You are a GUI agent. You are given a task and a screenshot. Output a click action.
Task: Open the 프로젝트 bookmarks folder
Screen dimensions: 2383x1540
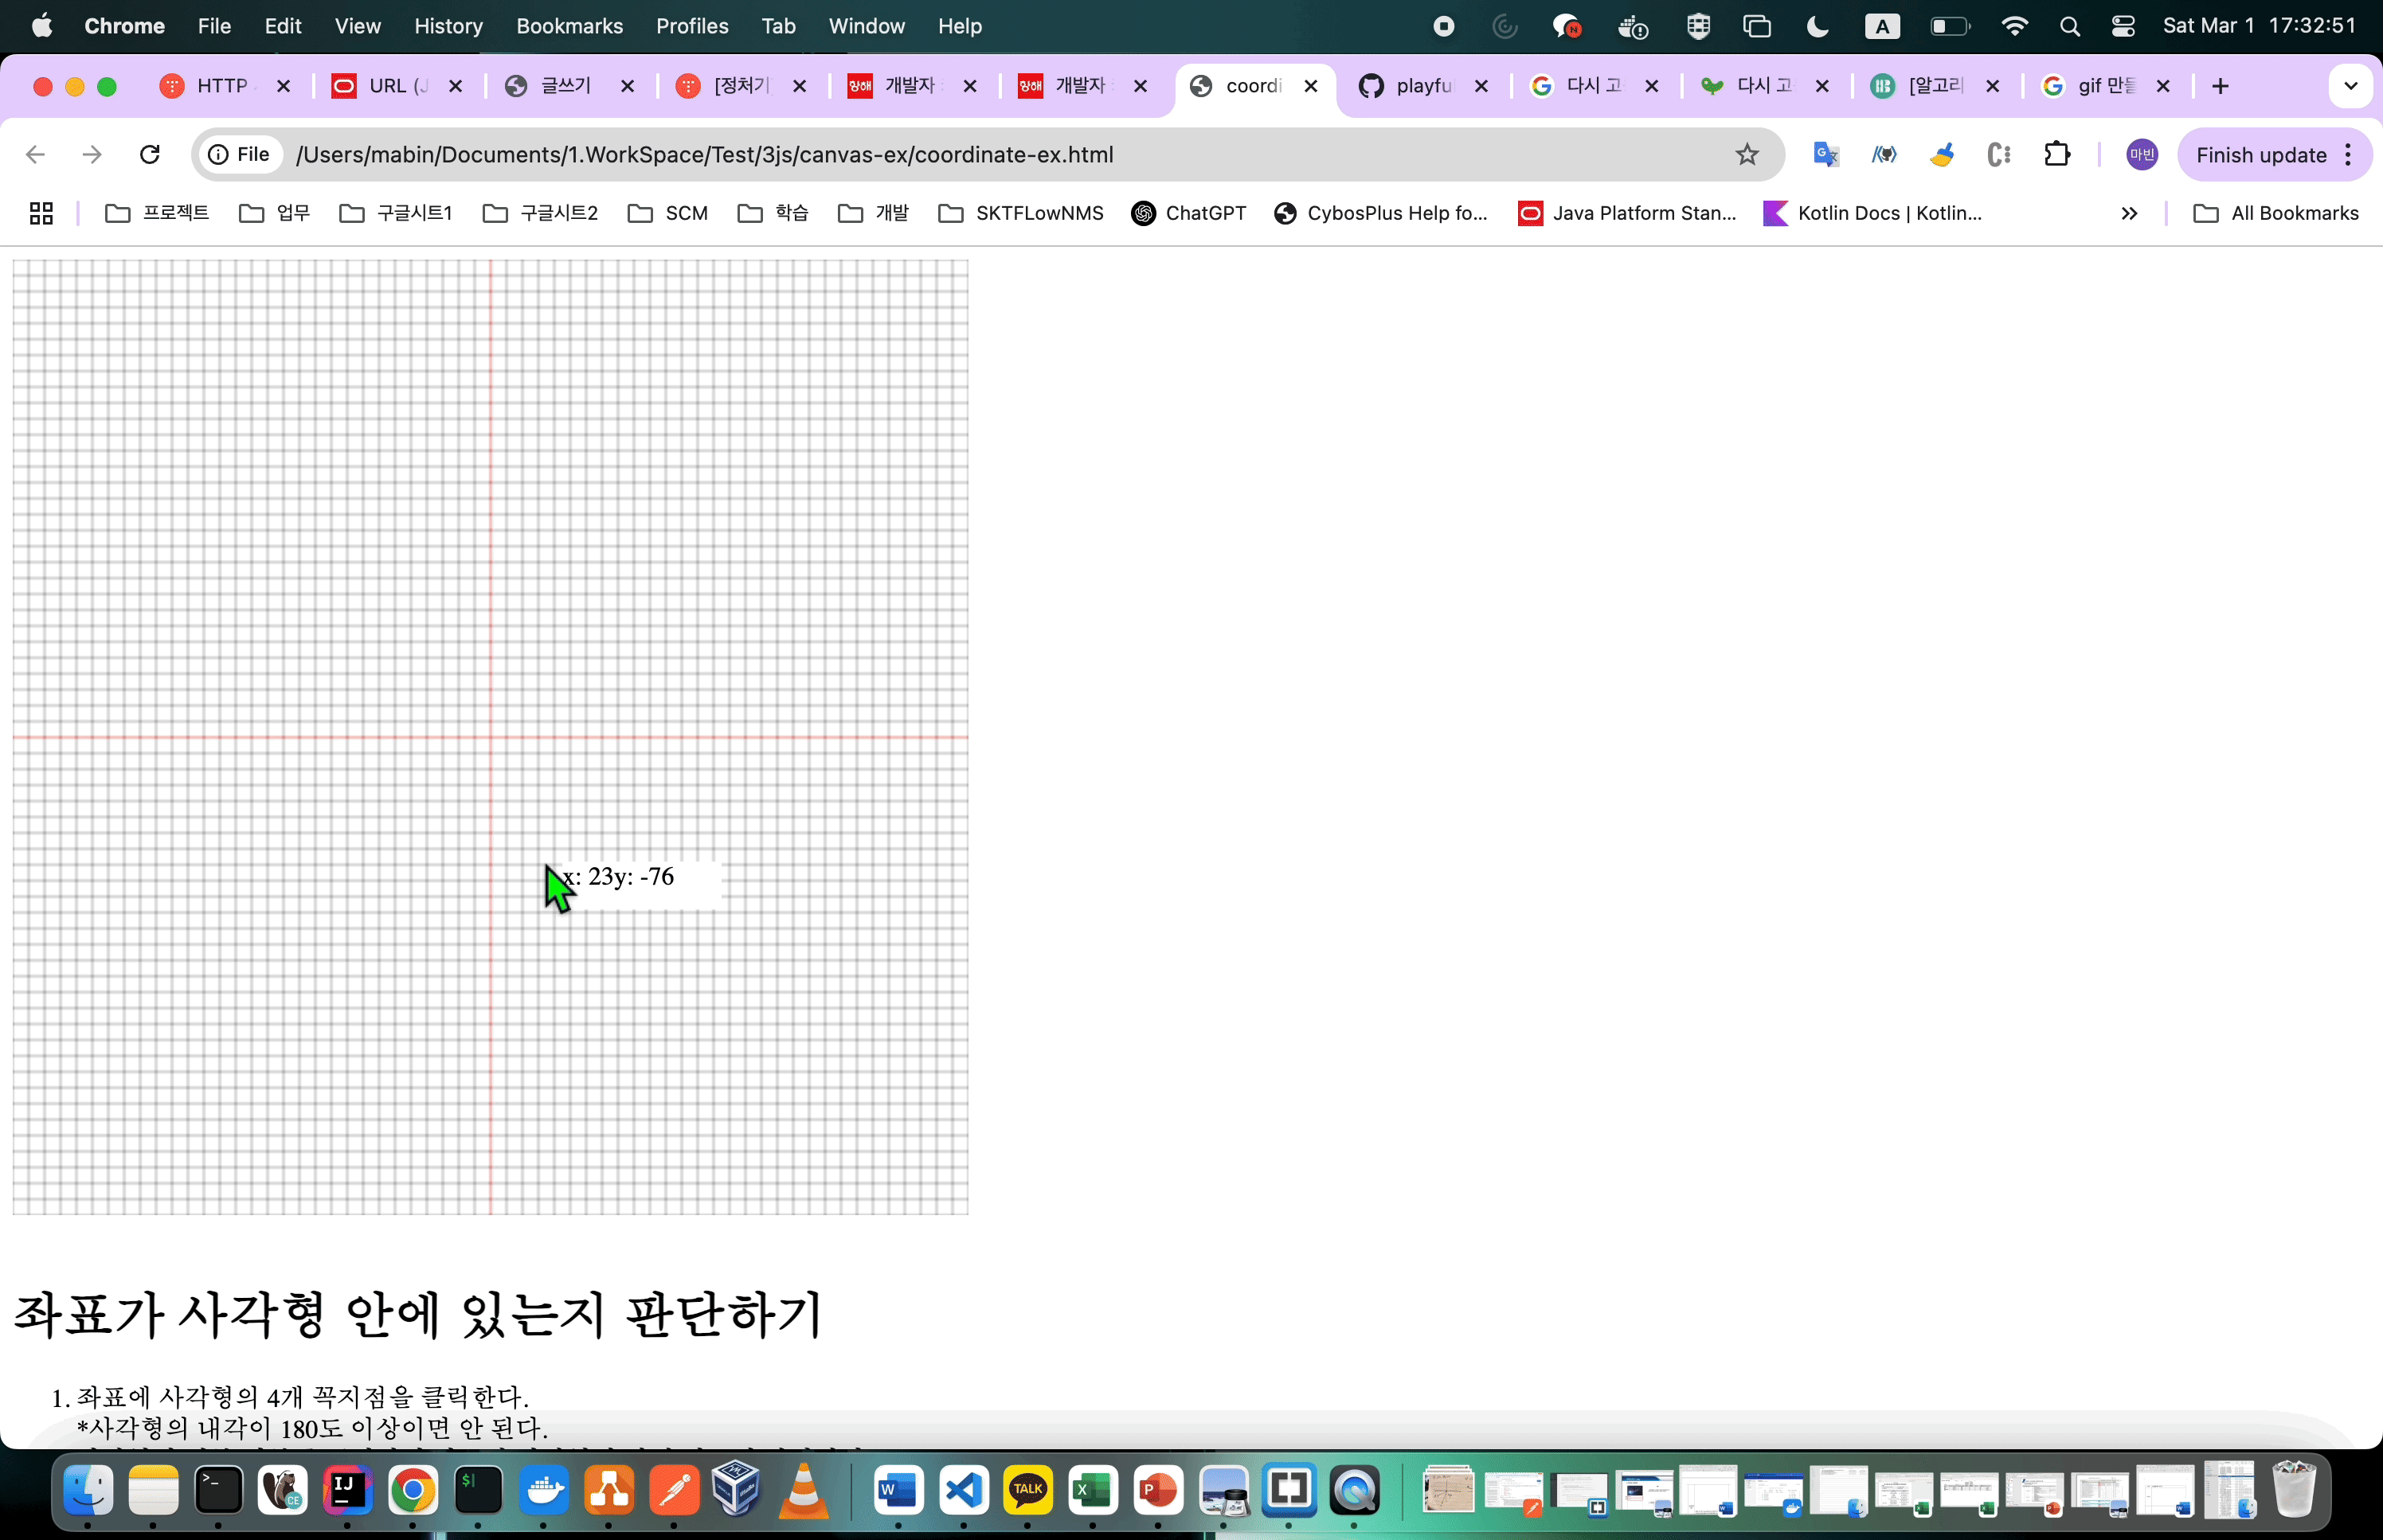click(x=157, y=213)
